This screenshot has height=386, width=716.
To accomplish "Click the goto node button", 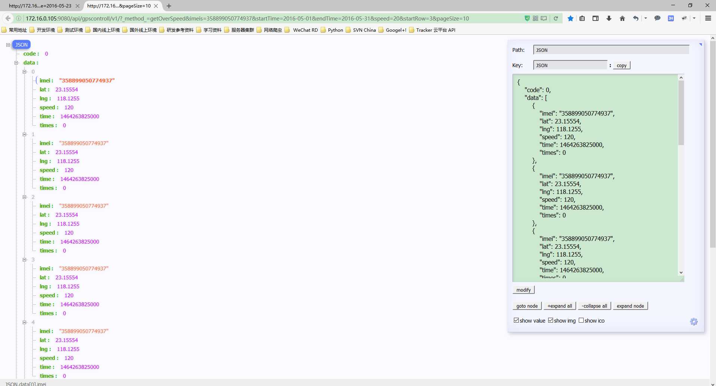I will coord(527,306).
